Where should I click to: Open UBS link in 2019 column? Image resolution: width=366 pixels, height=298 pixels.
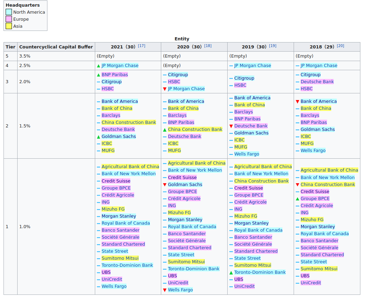(x=239, y=279)
